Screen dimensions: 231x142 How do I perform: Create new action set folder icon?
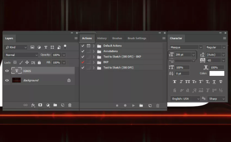[141, 106]
